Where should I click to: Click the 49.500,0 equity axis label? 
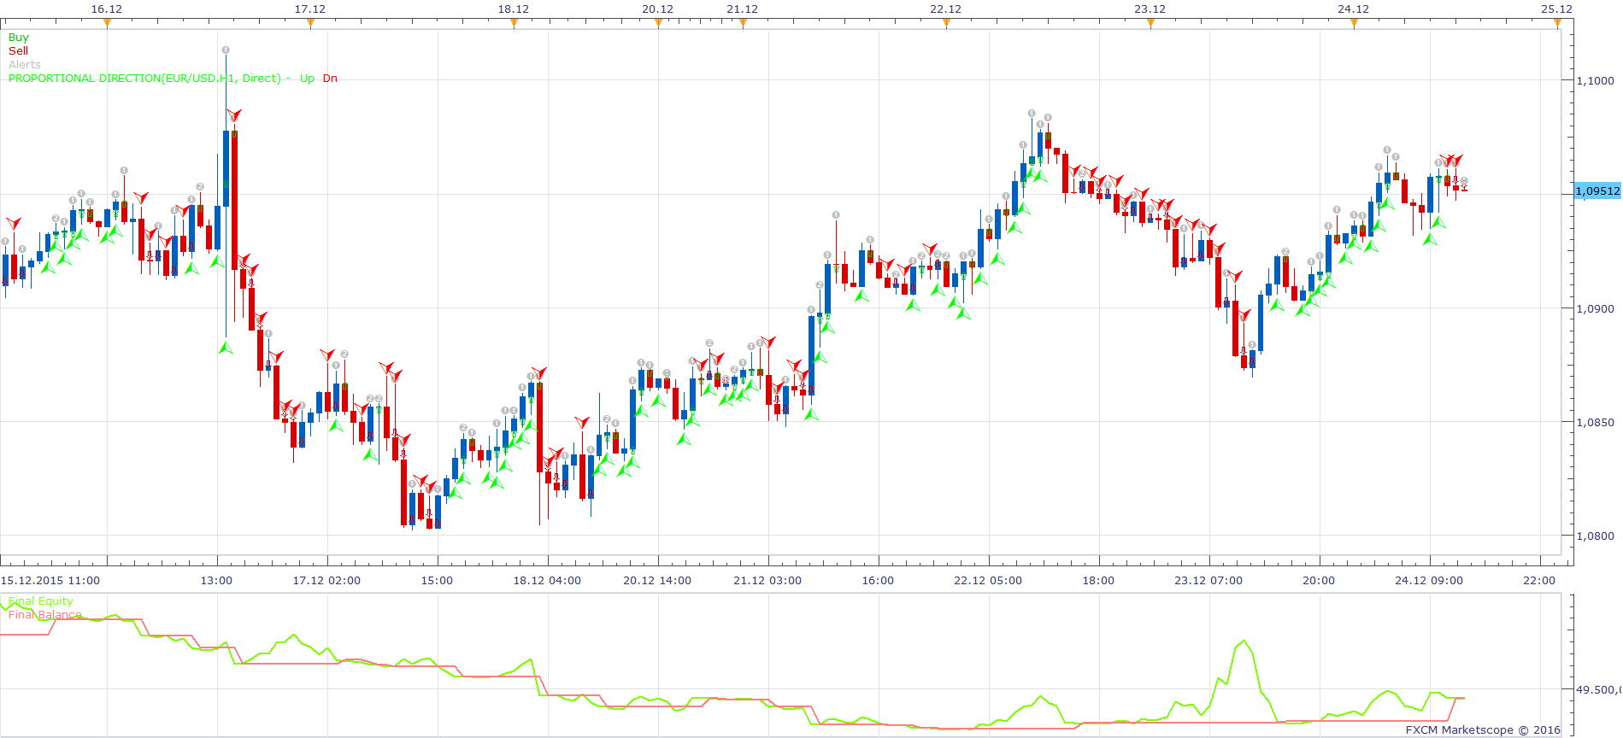click(x=1598, y=690)
